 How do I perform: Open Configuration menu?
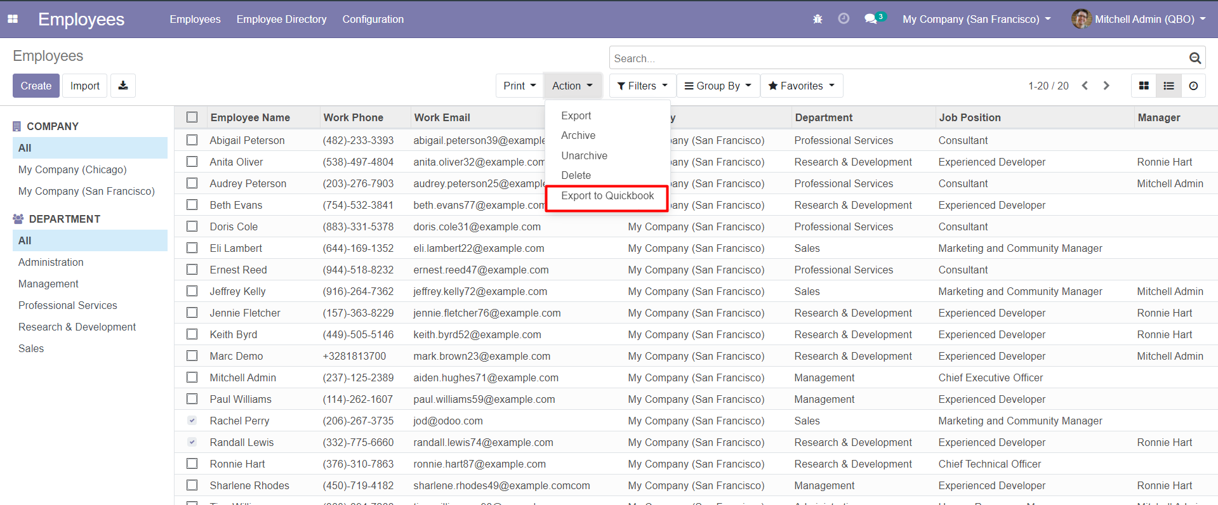point(373,19)
